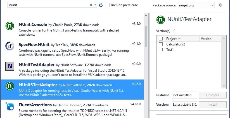Open package source settings gear
Viewport: 230px width, 118px height.
pyautogui.click(x=220, y=5)
